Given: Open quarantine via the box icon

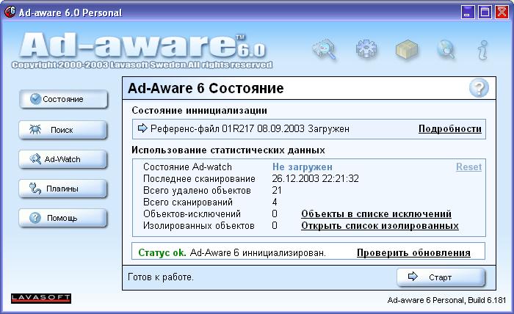Looking at the screenshot, I should coord(407,50).
